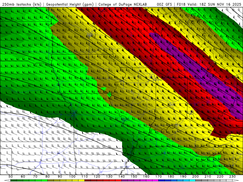The height and width of the screenshot is (182, 243).
Task: Click the "18Z SUN NOV 16 2025" valid time
Action: coord(221,5)
